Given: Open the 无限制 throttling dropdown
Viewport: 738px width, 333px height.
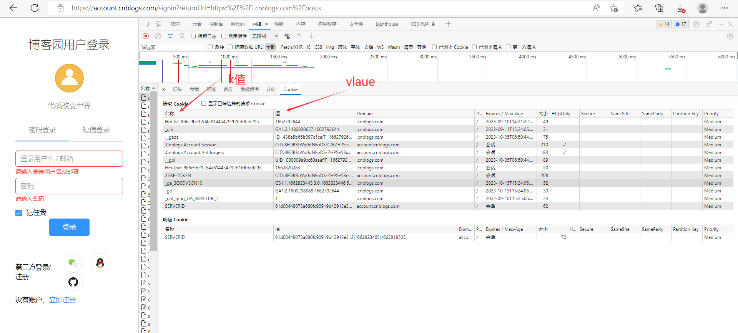Looking at the screenshot, I should [x=265, y=36].
